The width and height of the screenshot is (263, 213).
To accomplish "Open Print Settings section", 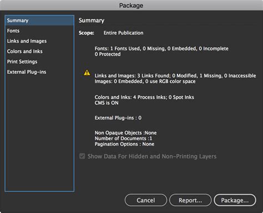I will (x=39, y=62).
